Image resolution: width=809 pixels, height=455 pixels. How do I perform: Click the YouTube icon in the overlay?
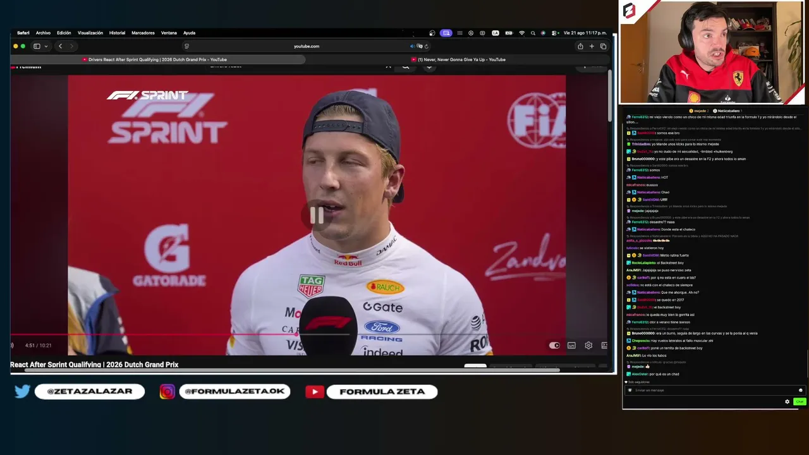(314, 392)
